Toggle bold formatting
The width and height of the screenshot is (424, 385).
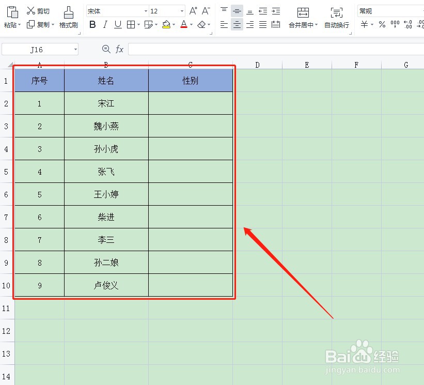click(x=92, y=24)
